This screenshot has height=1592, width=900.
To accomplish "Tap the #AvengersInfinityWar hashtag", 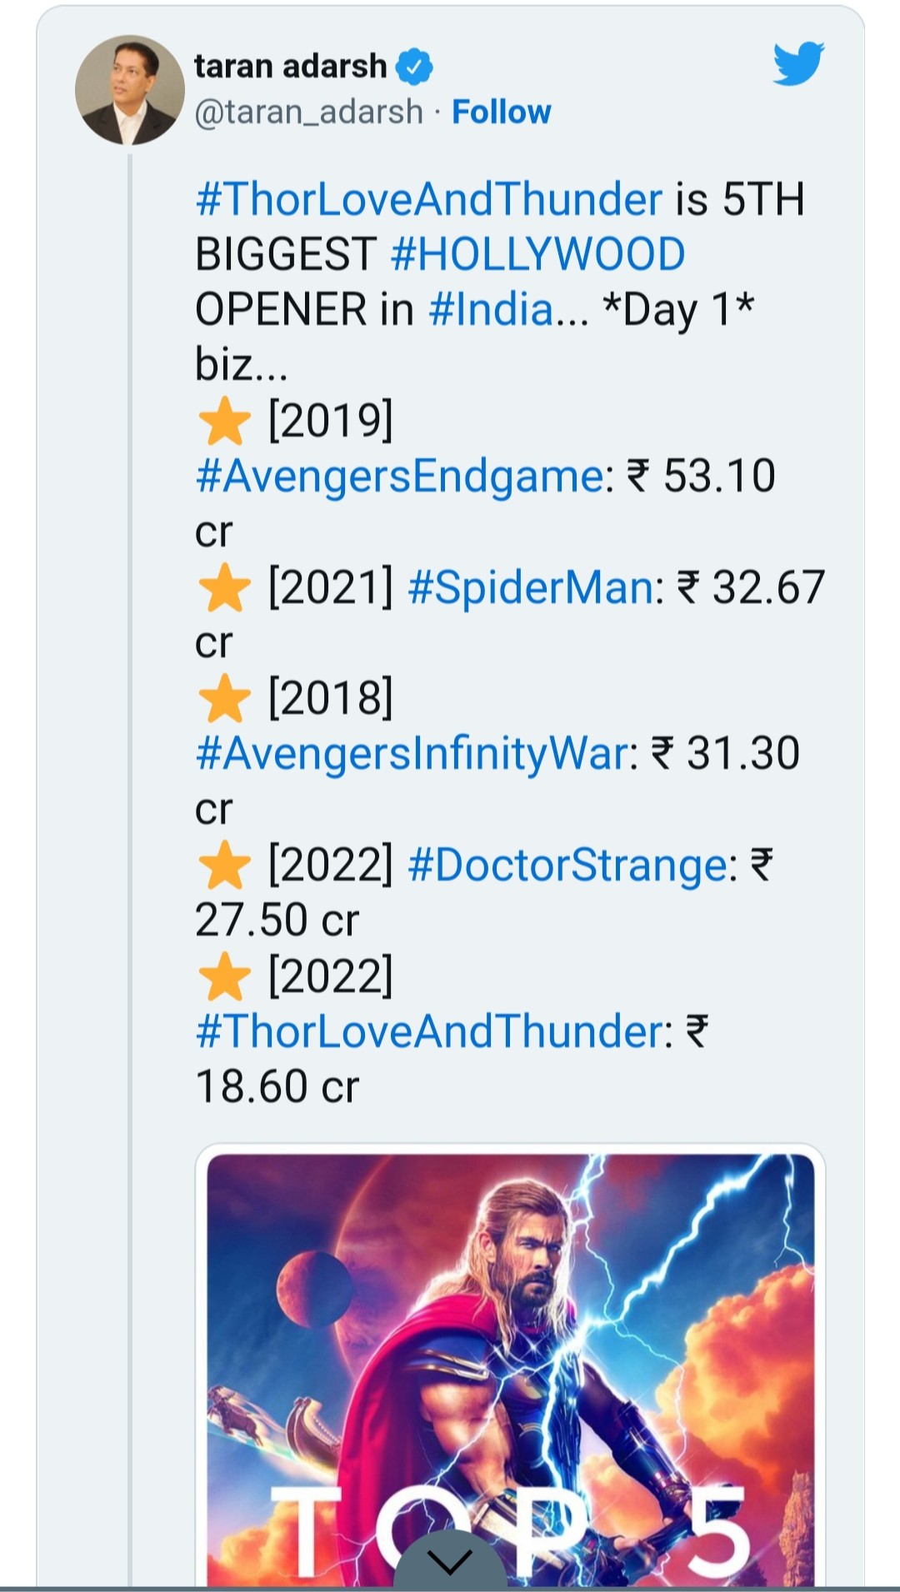I will pyautogui.click(x=412, y=754).
